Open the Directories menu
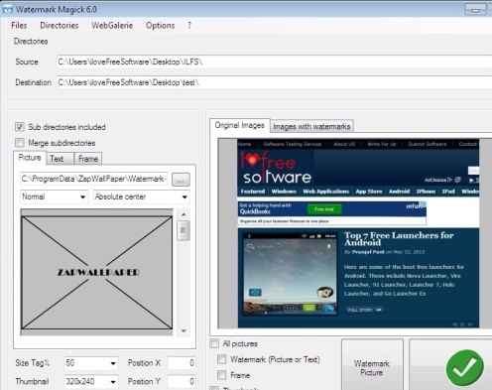The width and height of the screenshot is (492, 390). pos(60,26)
